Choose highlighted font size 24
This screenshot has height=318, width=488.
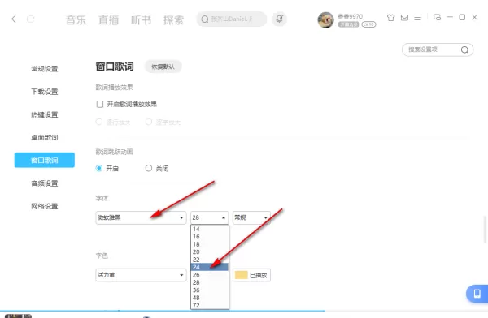pyautogui.click(x=210, y=267)
